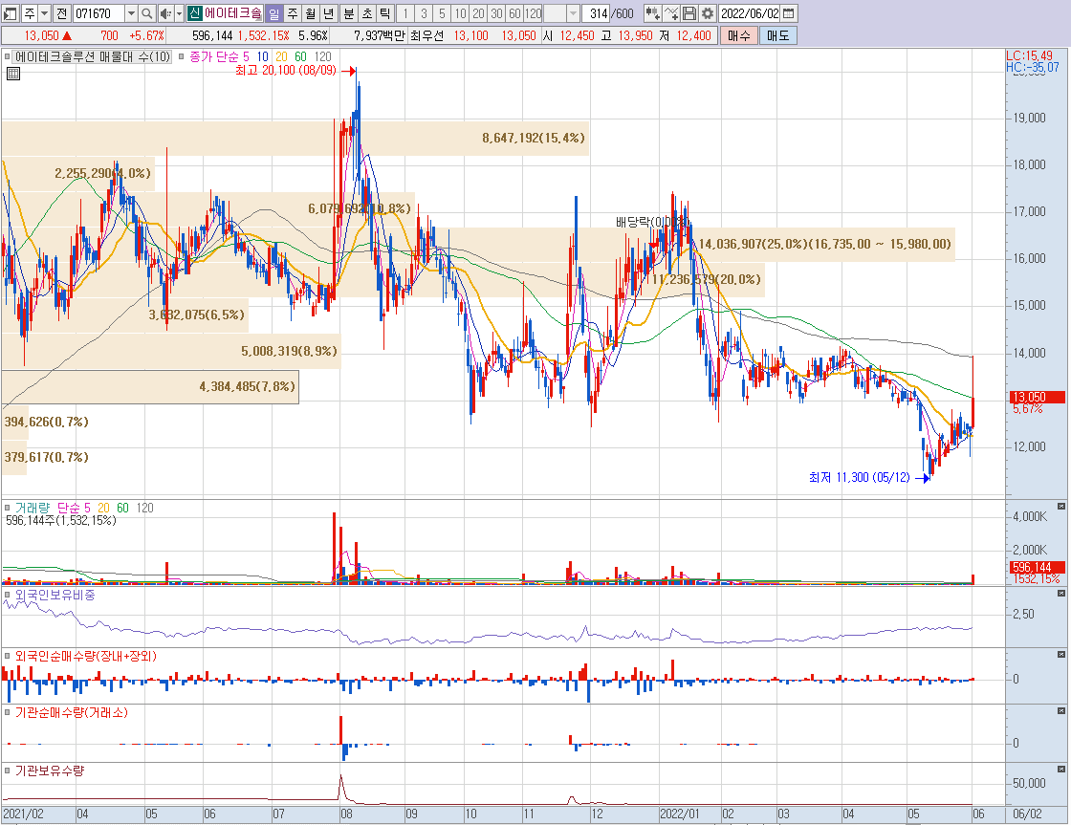Select the 분 minute chart tab
Viewport: 1071px width, 825px height.
tap(348, 13)
